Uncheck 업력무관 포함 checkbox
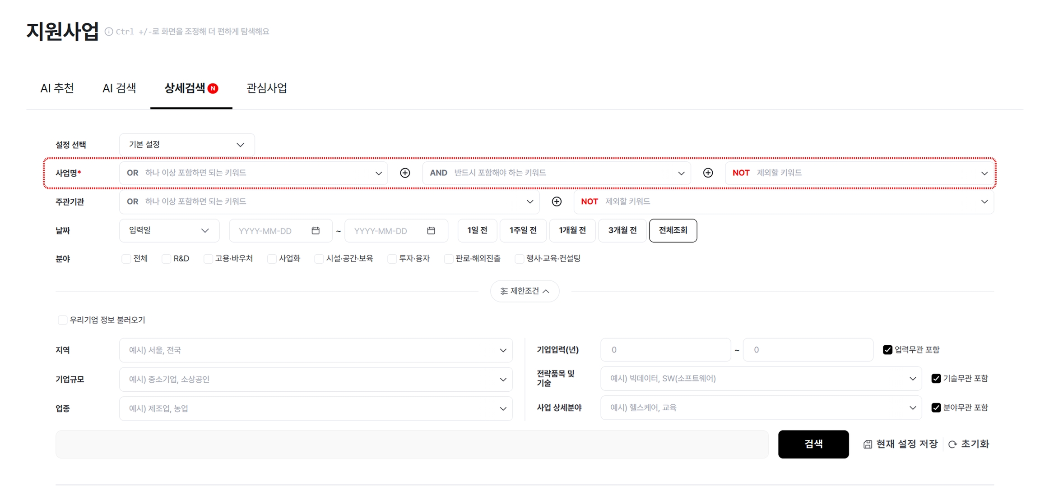1040x499 pixels. pos(887,350)
